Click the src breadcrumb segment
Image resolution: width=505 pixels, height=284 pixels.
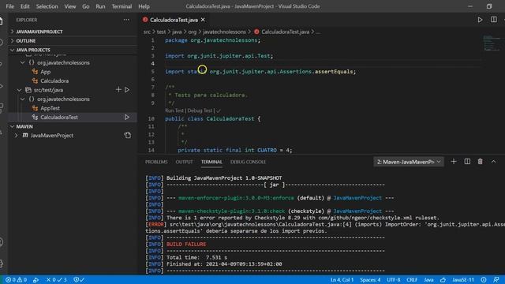147,32
